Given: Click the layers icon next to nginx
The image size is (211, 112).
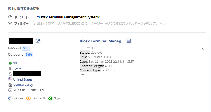Looking at the screenshot, I should (x=10, y=68).
